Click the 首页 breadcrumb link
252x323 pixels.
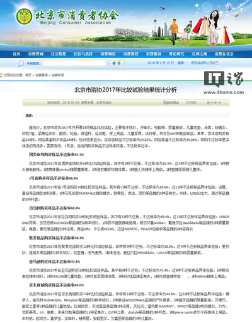28,75
